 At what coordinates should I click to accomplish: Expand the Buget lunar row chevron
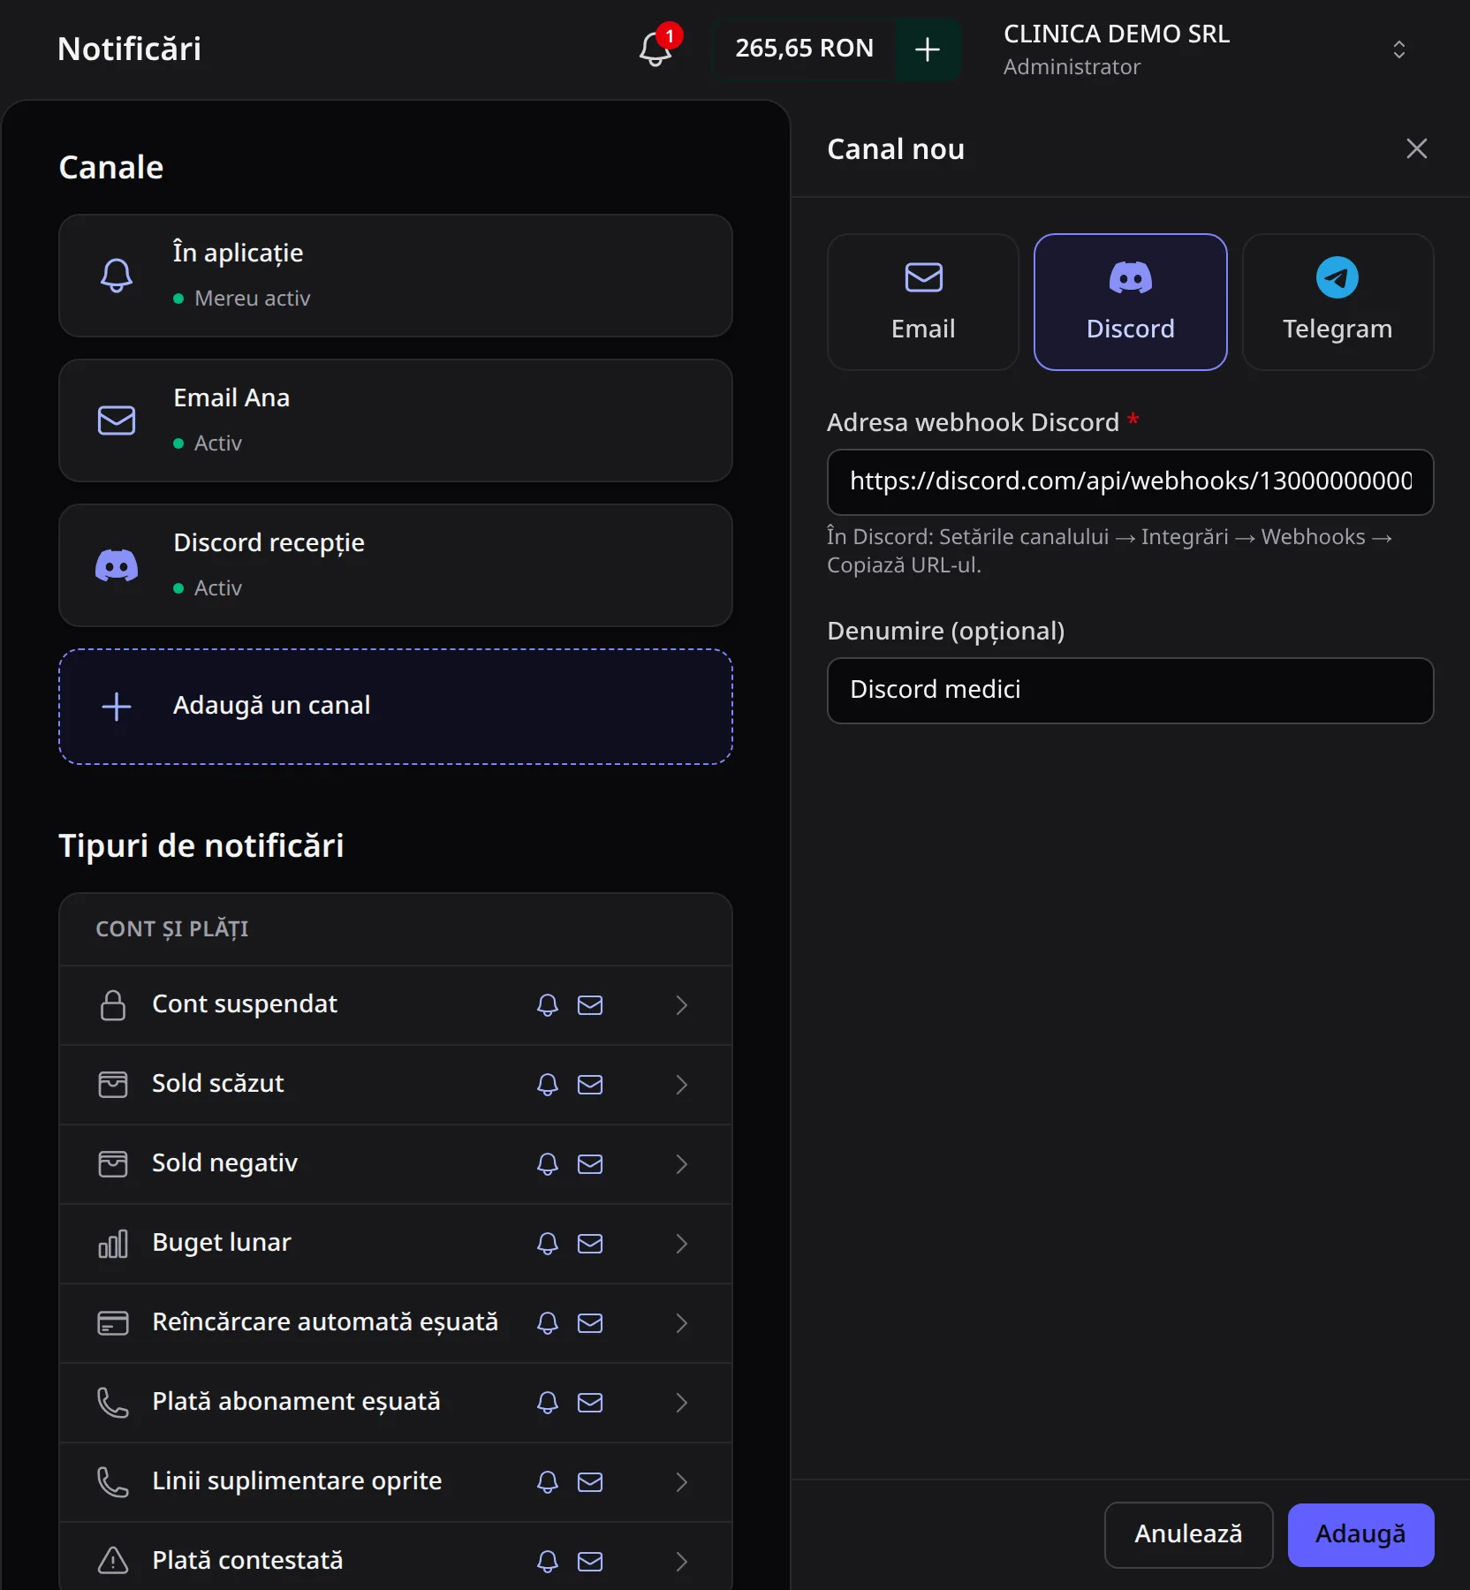click(681, 1244)
